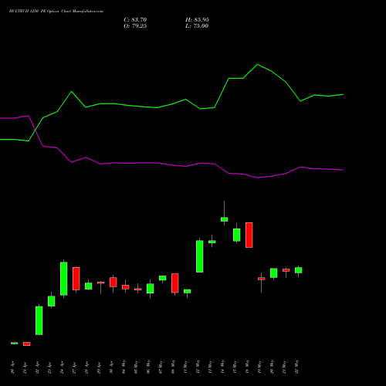Click the green candlestick for 22 Apr
The image size is (386, 386).
39,320
